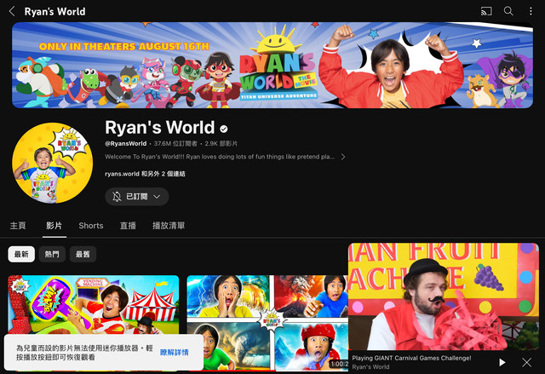
Task: Open the ryans.world links text
Action: coord(145,174)
